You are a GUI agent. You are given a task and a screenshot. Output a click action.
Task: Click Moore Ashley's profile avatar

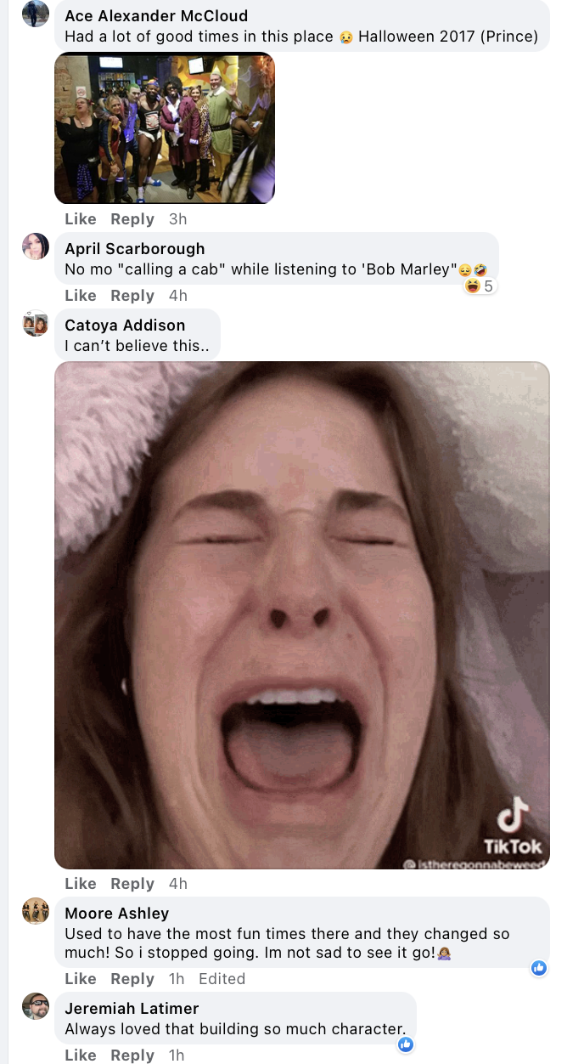click(35, 911)
